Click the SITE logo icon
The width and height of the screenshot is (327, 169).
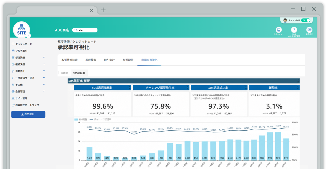coord(22,30)
